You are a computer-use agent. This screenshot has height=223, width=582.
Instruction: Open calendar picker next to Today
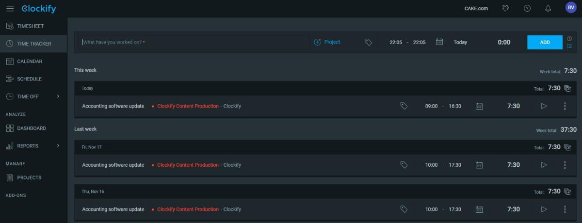point(439,42)
